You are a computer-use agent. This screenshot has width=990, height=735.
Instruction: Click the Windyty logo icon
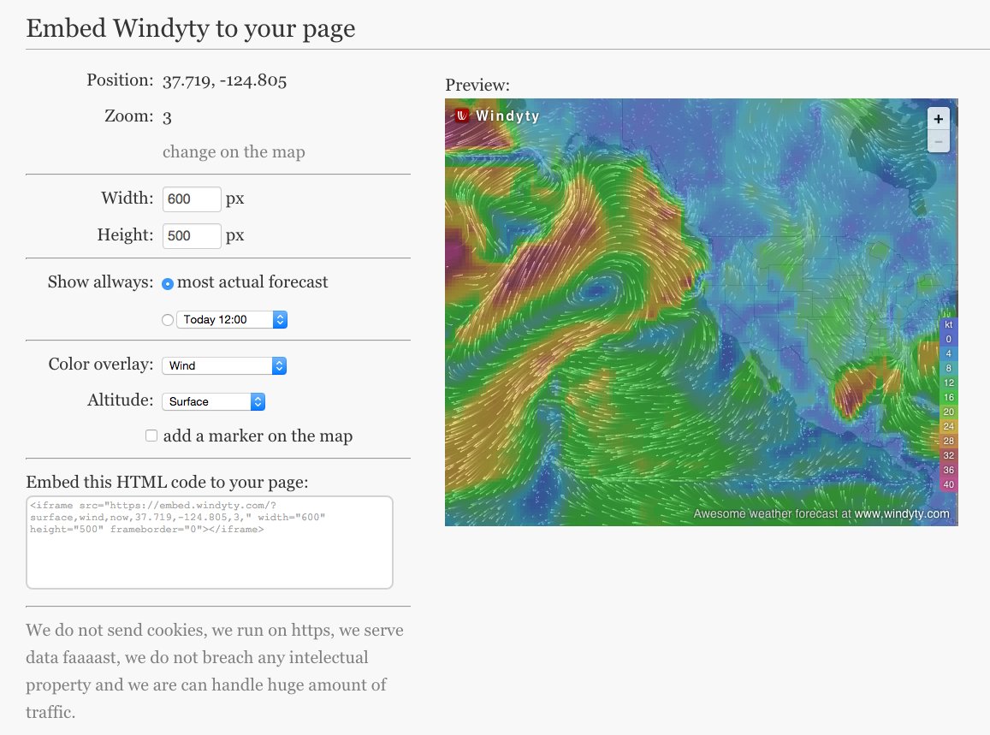[x=461, y=116]
